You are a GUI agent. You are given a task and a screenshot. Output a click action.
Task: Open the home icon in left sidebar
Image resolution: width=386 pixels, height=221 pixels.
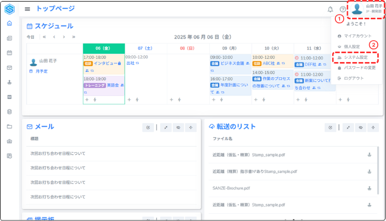coord(9,23)
